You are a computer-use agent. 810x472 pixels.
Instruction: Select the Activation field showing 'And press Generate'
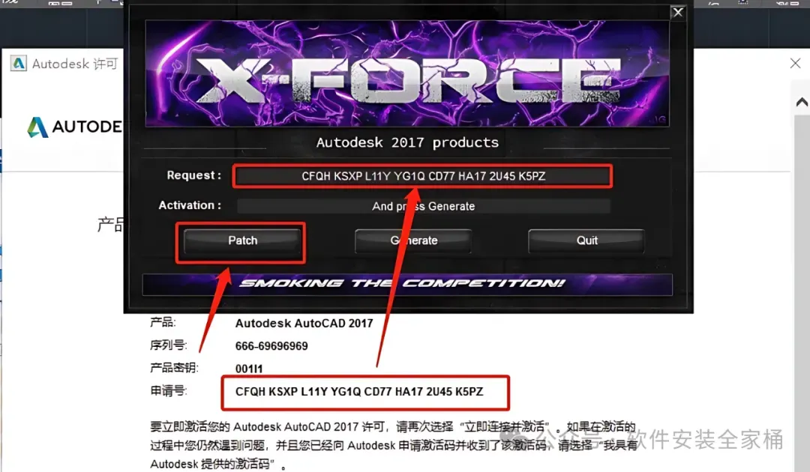(x=423, y=206)
